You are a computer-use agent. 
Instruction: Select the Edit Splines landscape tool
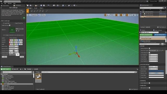pyautogui.click(x=47, y=11)
